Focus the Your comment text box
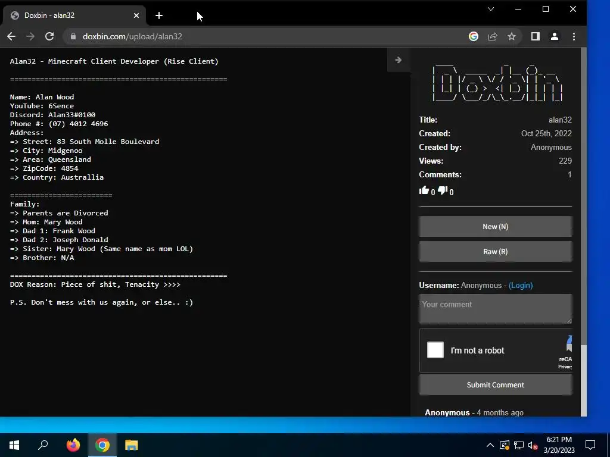Image resolution: width=610 pixels, height=457 pixels. (495, 309)
